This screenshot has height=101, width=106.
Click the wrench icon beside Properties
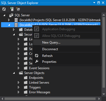point(37,61)
